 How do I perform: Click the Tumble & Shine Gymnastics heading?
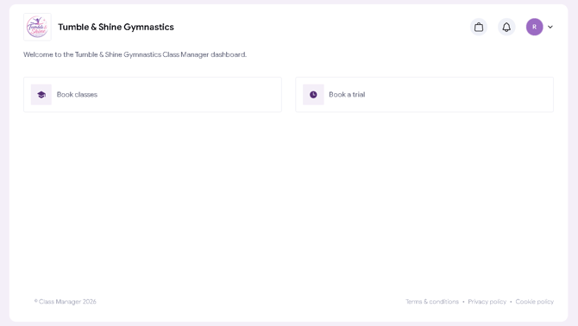[116, 27]
